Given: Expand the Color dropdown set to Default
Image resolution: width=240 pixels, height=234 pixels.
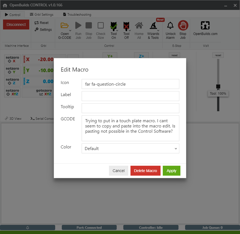Looking at the screenshot, I should (130, 148).
